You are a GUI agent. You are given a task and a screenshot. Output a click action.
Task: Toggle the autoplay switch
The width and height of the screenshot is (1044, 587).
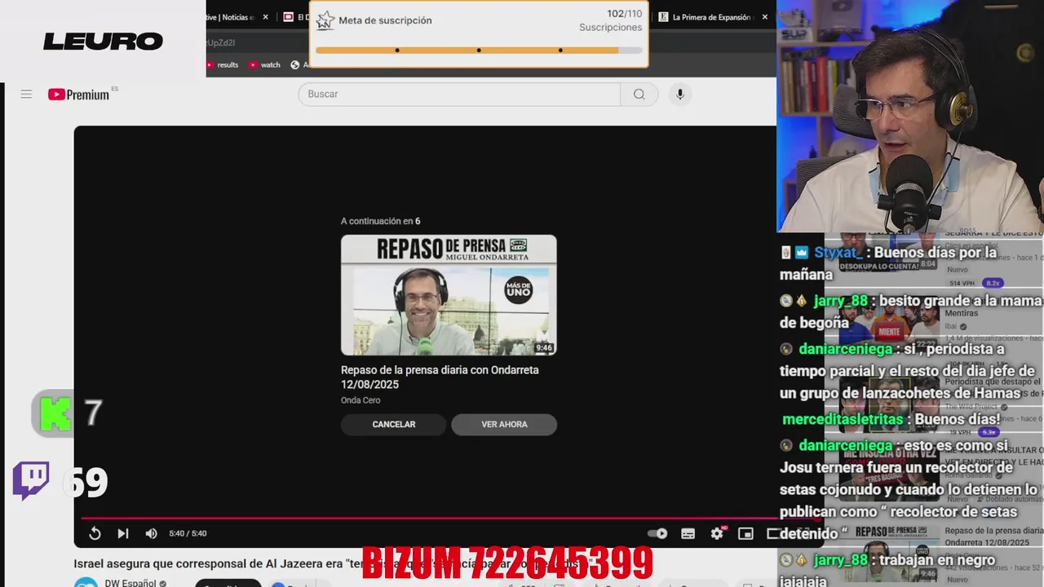657,533
